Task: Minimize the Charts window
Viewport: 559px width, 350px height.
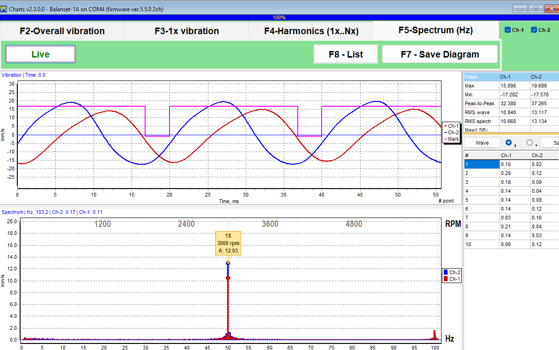Action: [520, 9]
